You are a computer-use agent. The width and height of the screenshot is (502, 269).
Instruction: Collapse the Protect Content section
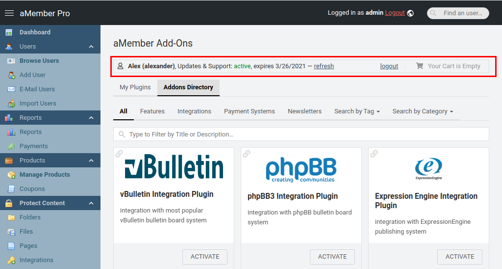tap(91, 203)
